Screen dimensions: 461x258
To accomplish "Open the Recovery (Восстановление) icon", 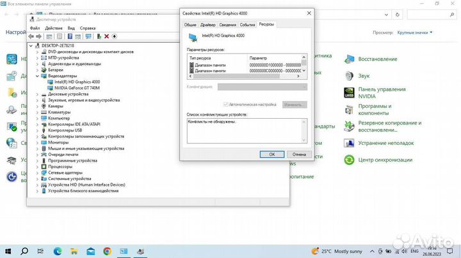I will point(349,59).
